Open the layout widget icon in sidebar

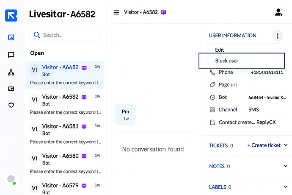(x=11, y=89)
